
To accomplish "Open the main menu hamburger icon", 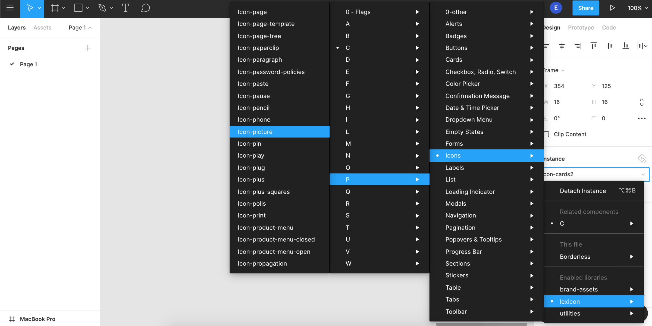I will pos(10,8).
